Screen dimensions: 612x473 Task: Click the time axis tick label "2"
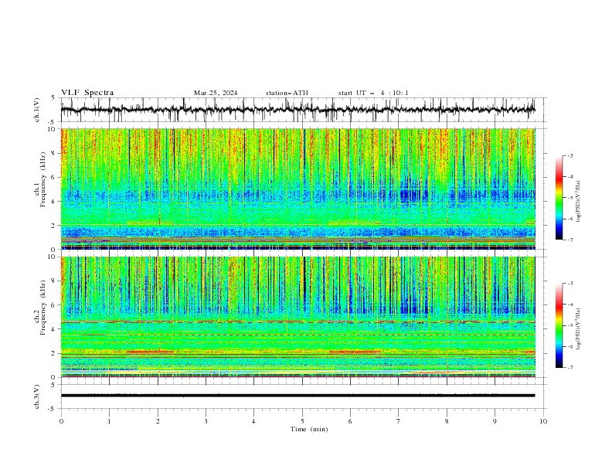158,421
